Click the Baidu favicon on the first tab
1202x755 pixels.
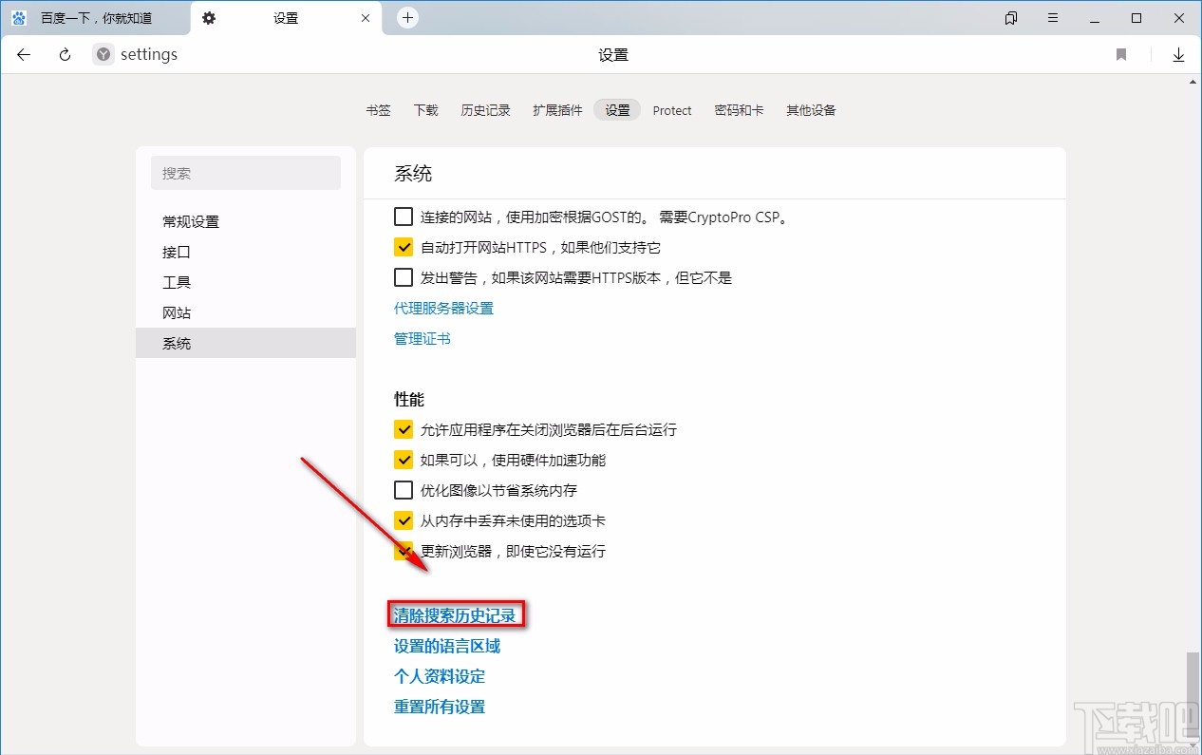coord(17,17)
